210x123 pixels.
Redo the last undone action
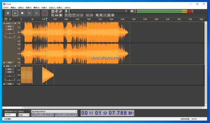(91, 15)
